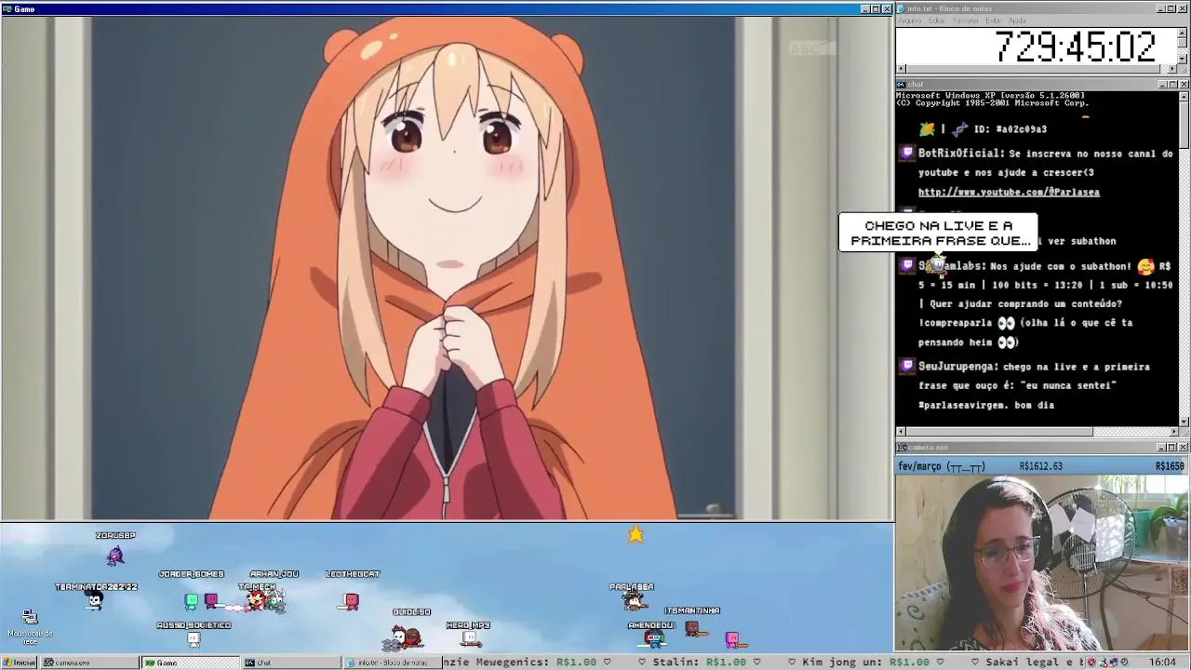The height and width of the screenshot is (670, 1191).
Task: Open the Meus locais de rede desktop icon
Action: (30, 626)
